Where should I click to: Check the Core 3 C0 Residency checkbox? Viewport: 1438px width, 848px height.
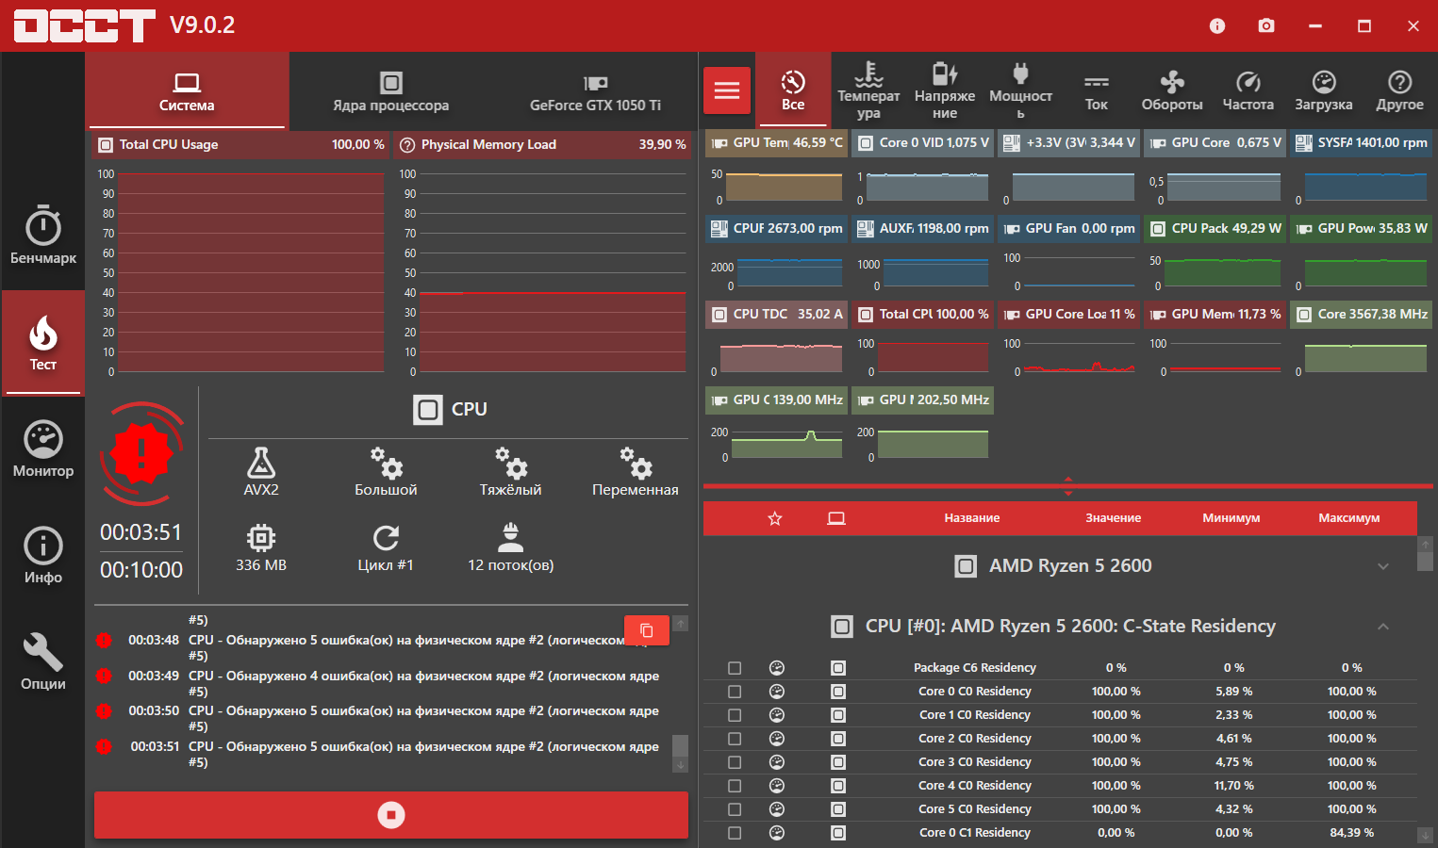point(735,762)
